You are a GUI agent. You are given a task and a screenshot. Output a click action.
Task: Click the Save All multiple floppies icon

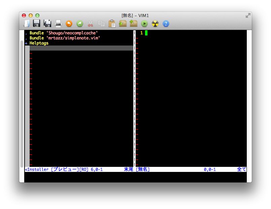47,24
